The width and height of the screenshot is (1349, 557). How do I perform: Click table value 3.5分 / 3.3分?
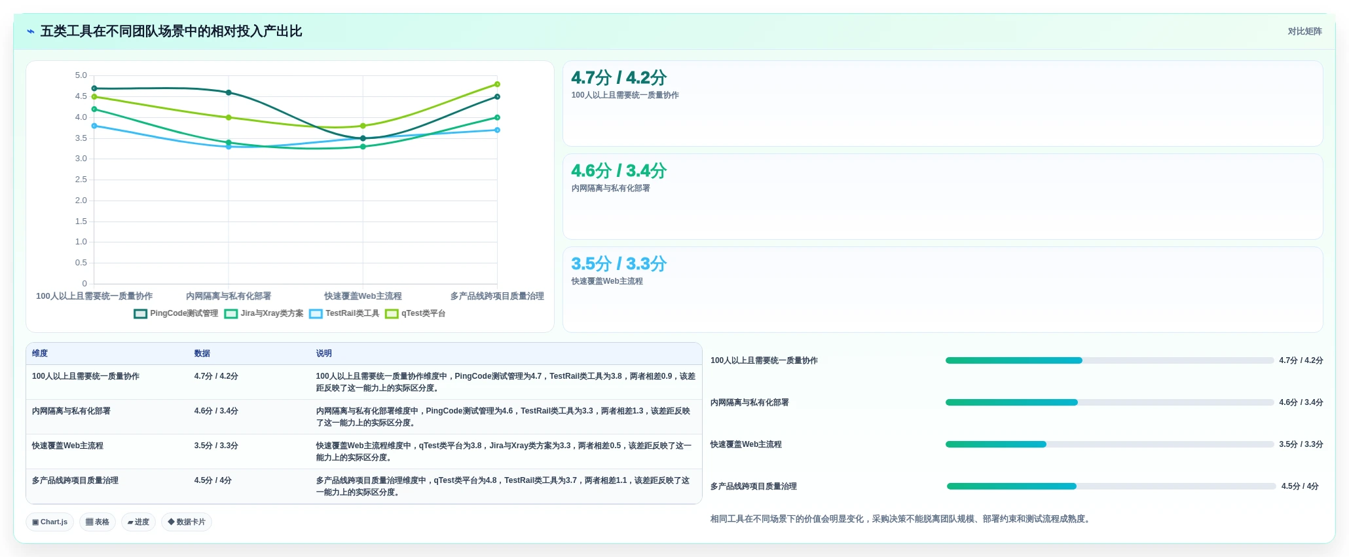point(216,446)
